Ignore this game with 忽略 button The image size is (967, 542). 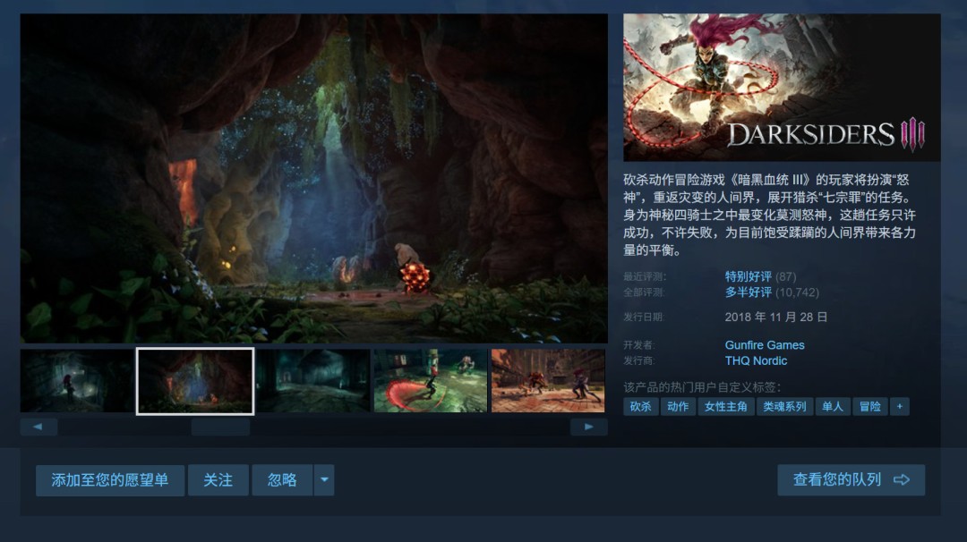coord(282,479)
